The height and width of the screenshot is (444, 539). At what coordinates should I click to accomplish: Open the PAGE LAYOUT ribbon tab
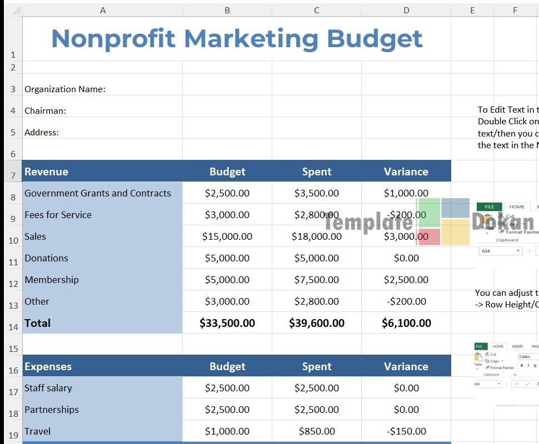click(x=535, y=346)
